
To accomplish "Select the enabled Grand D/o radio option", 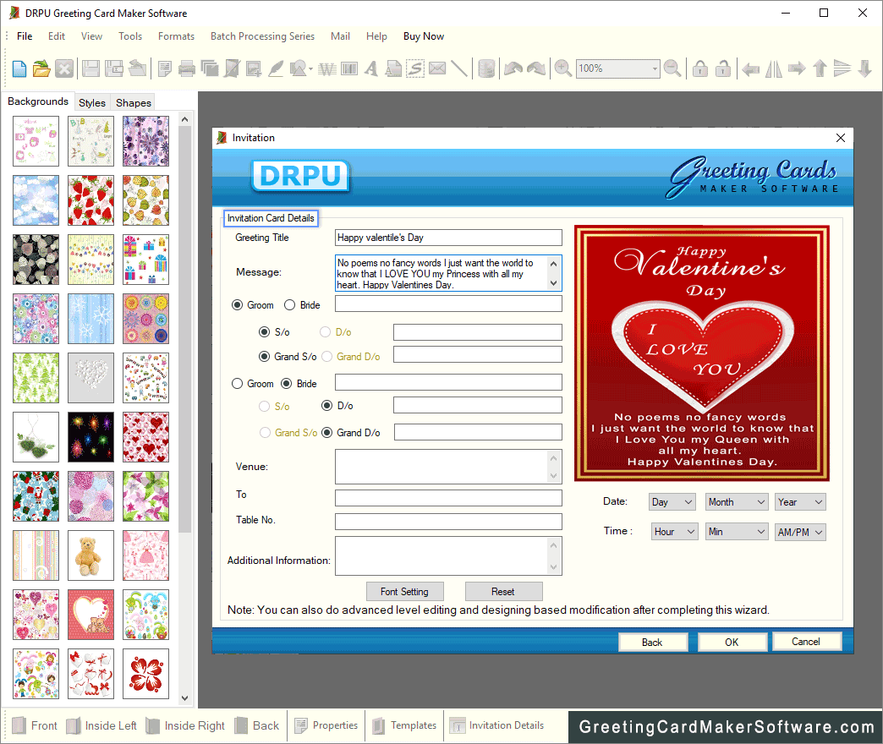I will point(326,433).
